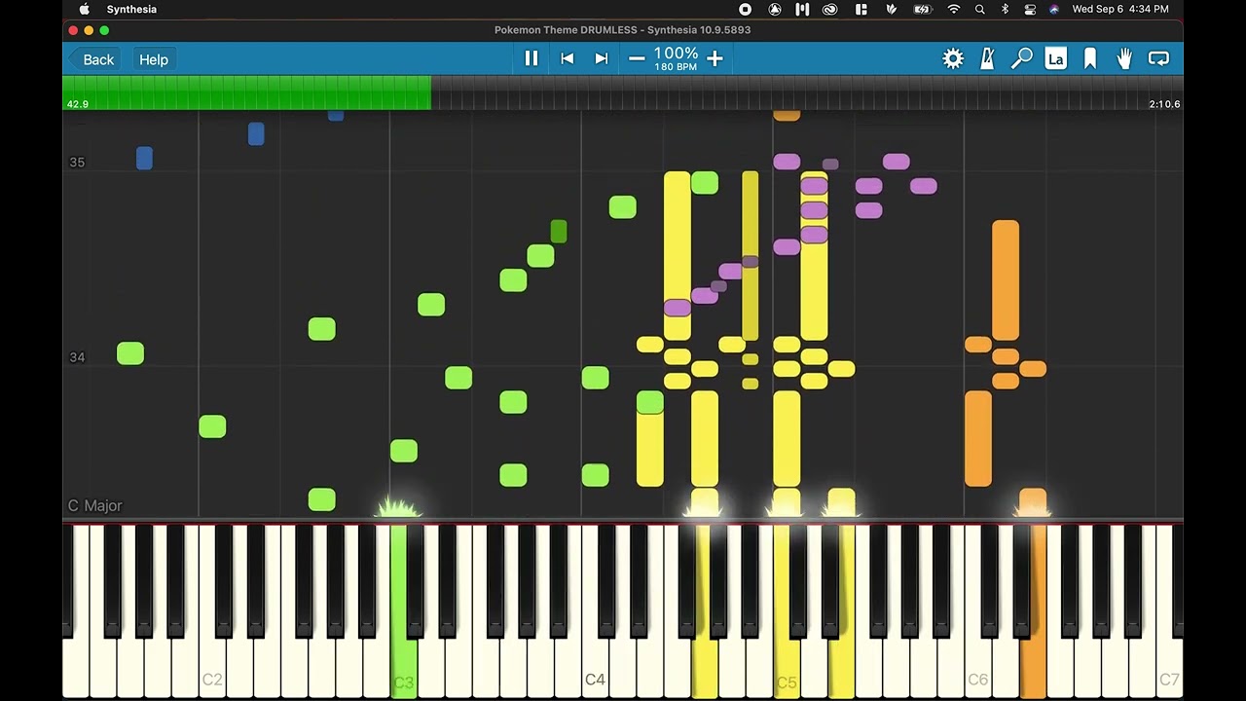The width and height of the screenshot is (1246, 701).
Task: Click the Spotlight search icon
Action: pyautogui.click(x=980, y=9)
